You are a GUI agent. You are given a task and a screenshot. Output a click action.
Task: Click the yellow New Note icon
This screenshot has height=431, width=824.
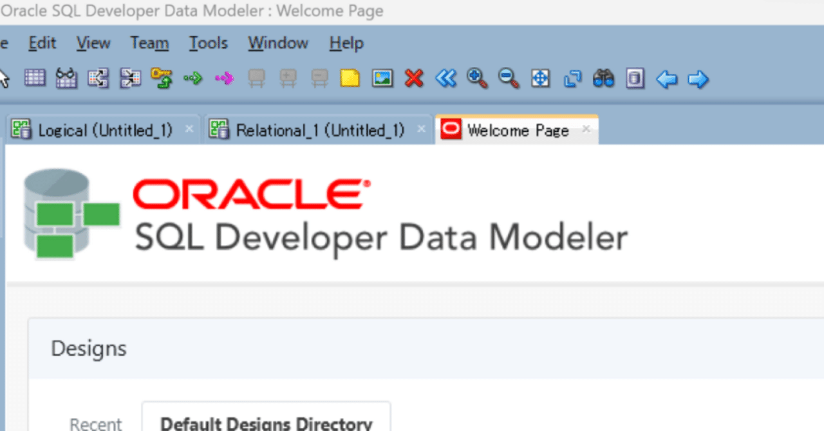(350, 78)
